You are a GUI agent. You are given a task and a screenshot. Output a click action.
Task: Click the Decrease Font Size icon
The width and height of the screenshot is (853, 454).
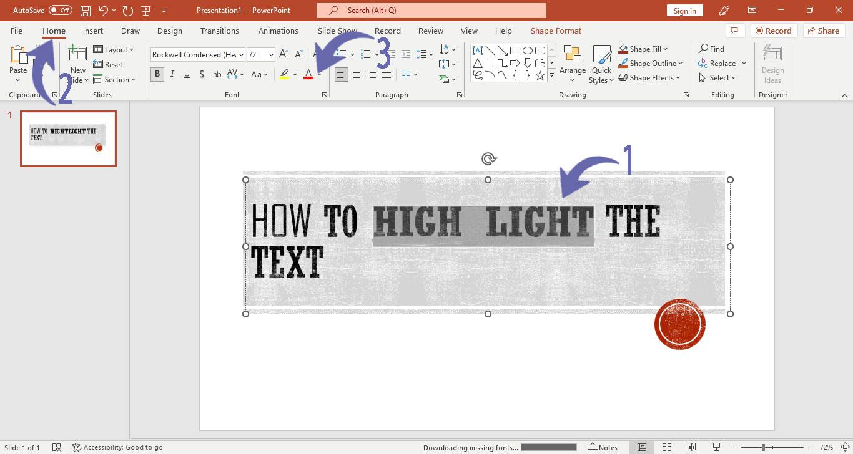(x=298, y=55)
